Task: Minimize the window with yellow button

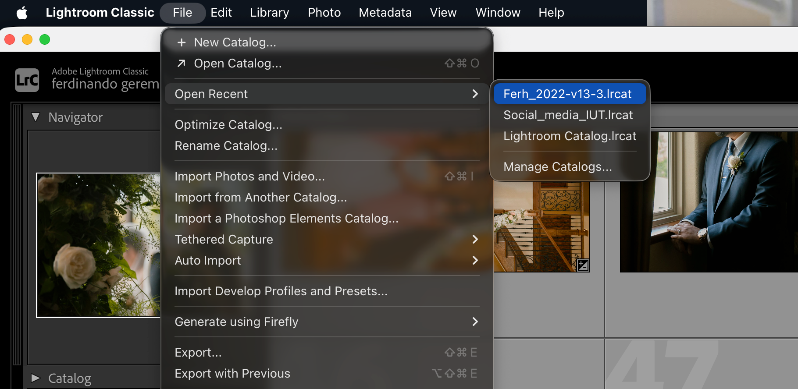Action: (x=27, y=39)
